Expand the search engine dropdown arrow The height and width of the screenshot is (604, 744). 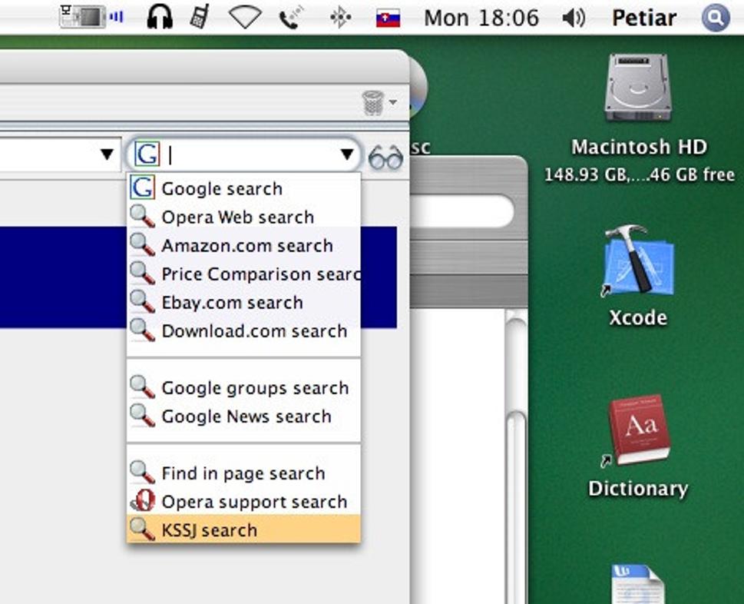coord(347,154)
